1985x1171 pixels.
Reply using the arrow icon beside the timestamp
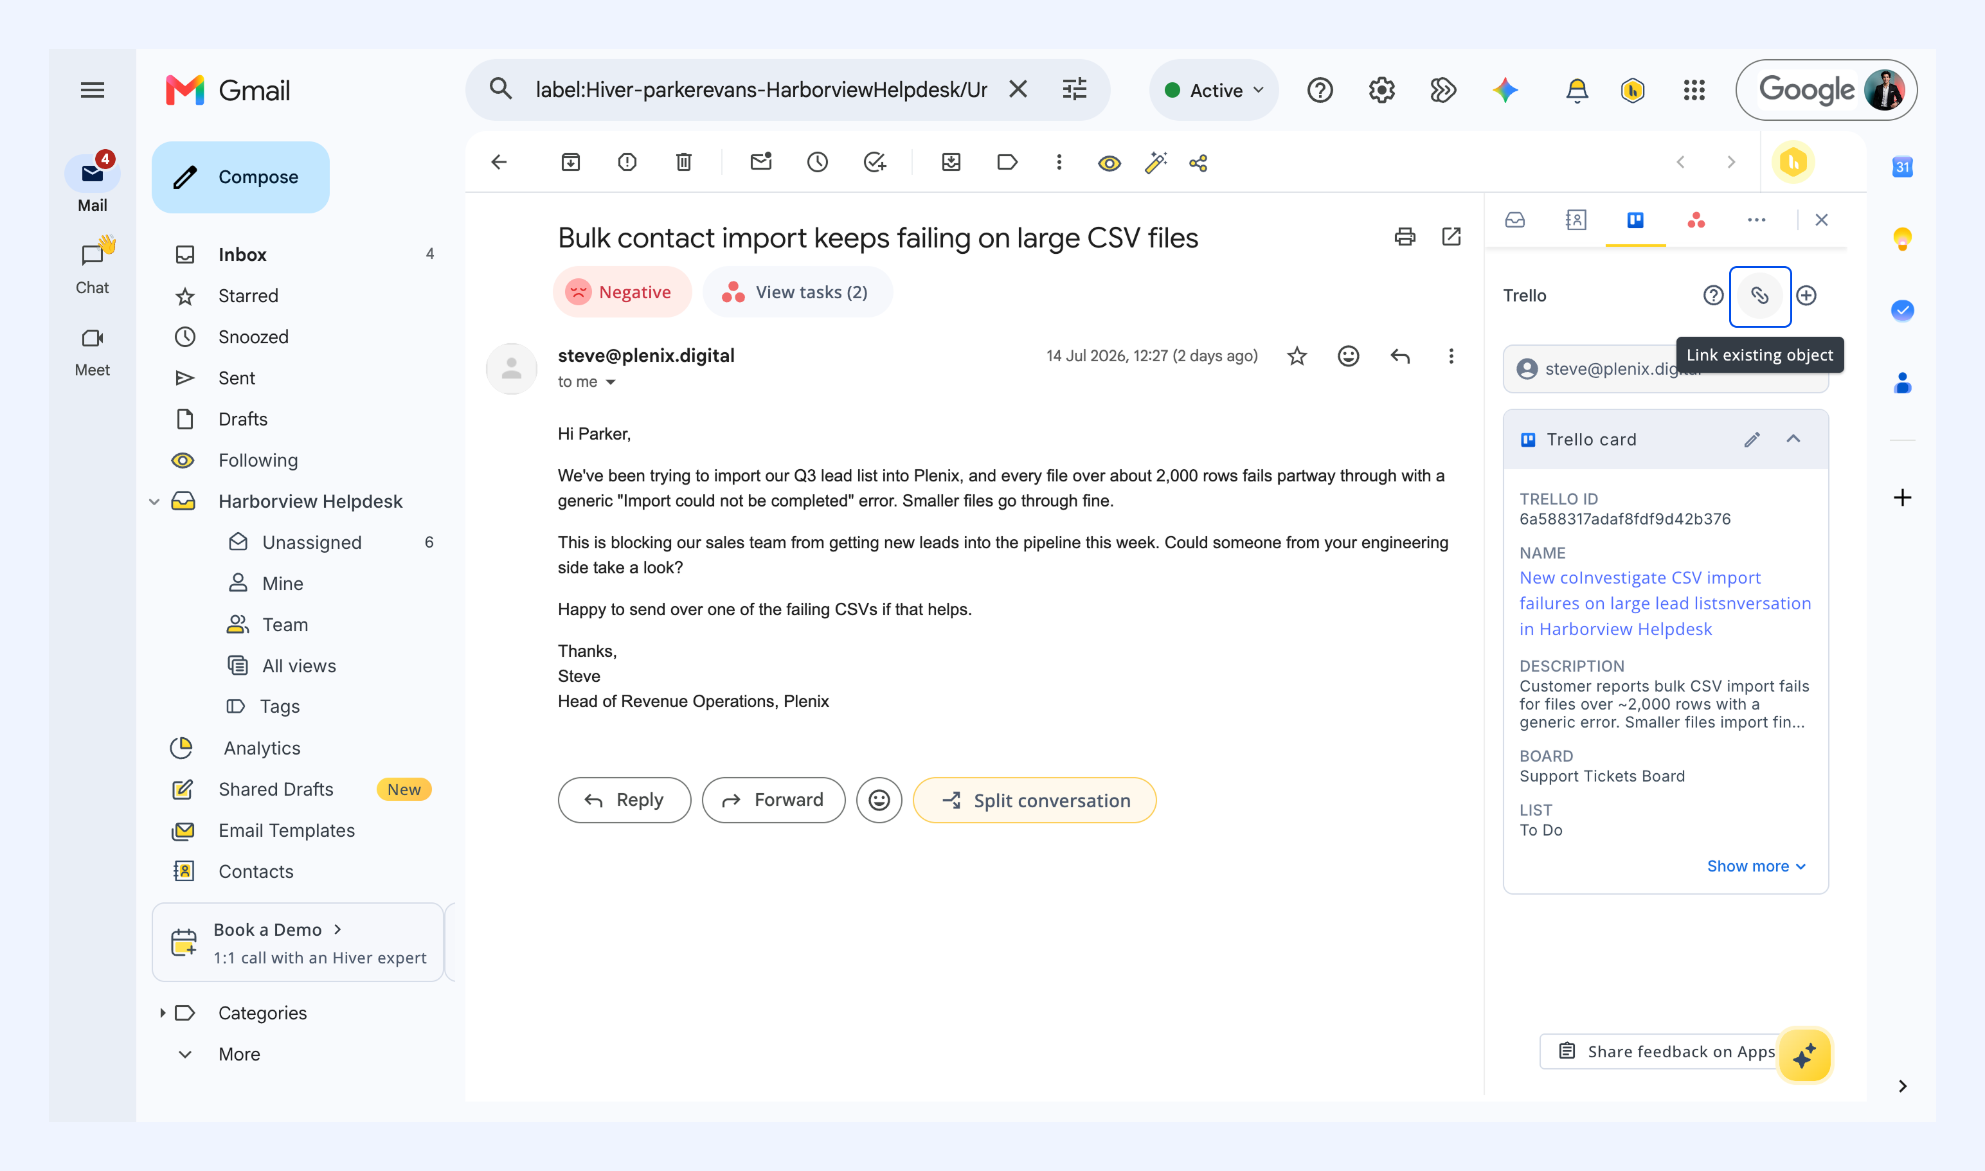[1400, 357]
